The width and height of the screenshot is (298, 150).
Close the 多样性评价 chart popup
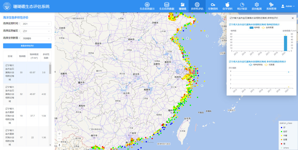[x=293, y=18]
